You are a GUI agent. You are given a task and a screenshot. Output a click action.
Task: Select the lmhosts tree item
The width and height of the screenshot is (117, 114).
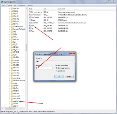tap(16, 39)
